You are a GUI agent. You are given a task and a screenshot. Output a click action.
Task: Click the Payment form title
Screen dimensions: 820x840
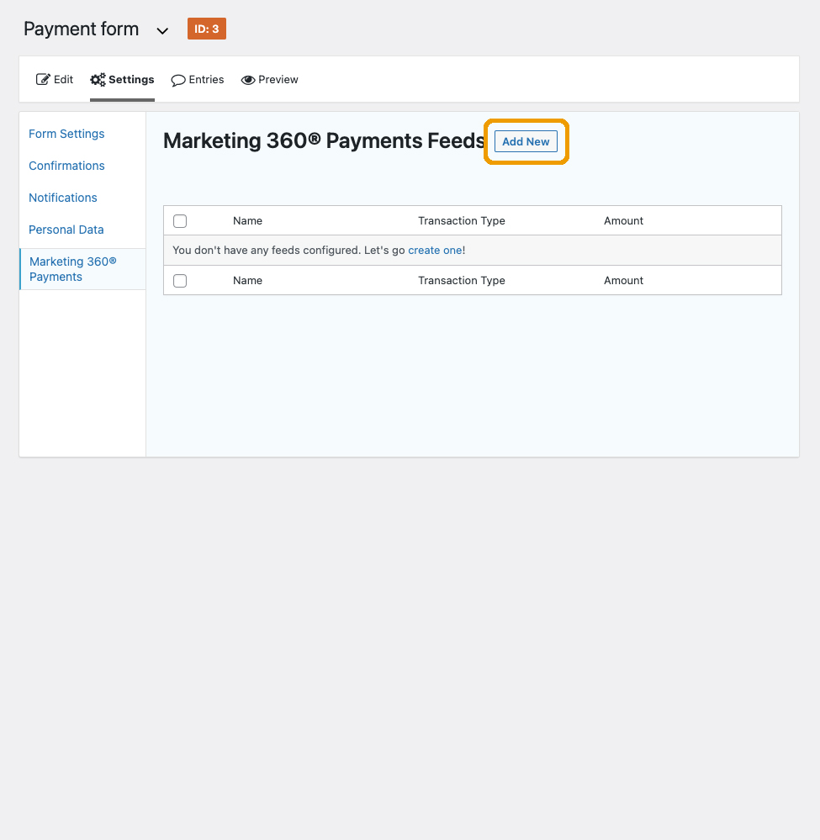click(82, 29)
